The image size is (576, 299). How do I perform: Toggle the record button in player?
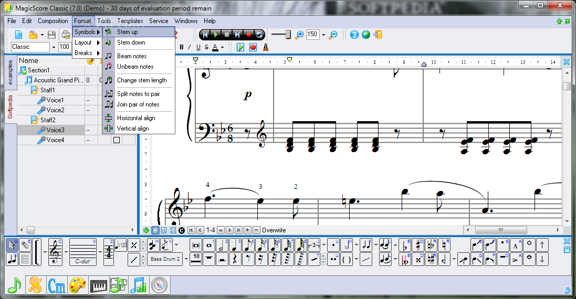point(249,35)
